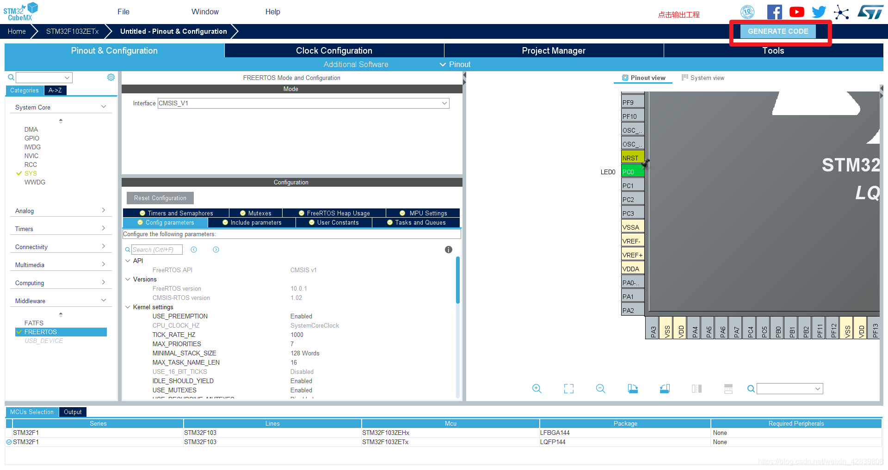
Task: Zoom out of the pinout view
Action: [x=600, y=389]
